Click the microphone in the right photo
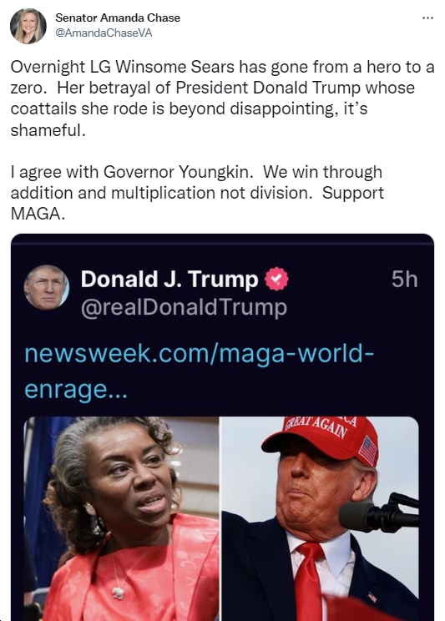The image size is (445, 621). pos(378,513)
